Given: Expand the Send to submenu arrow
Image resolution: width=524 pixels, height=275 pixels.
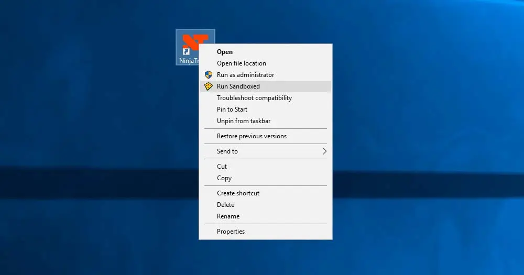Looking at the screenshot, I should pyautogui.click(x=324, y=151).
